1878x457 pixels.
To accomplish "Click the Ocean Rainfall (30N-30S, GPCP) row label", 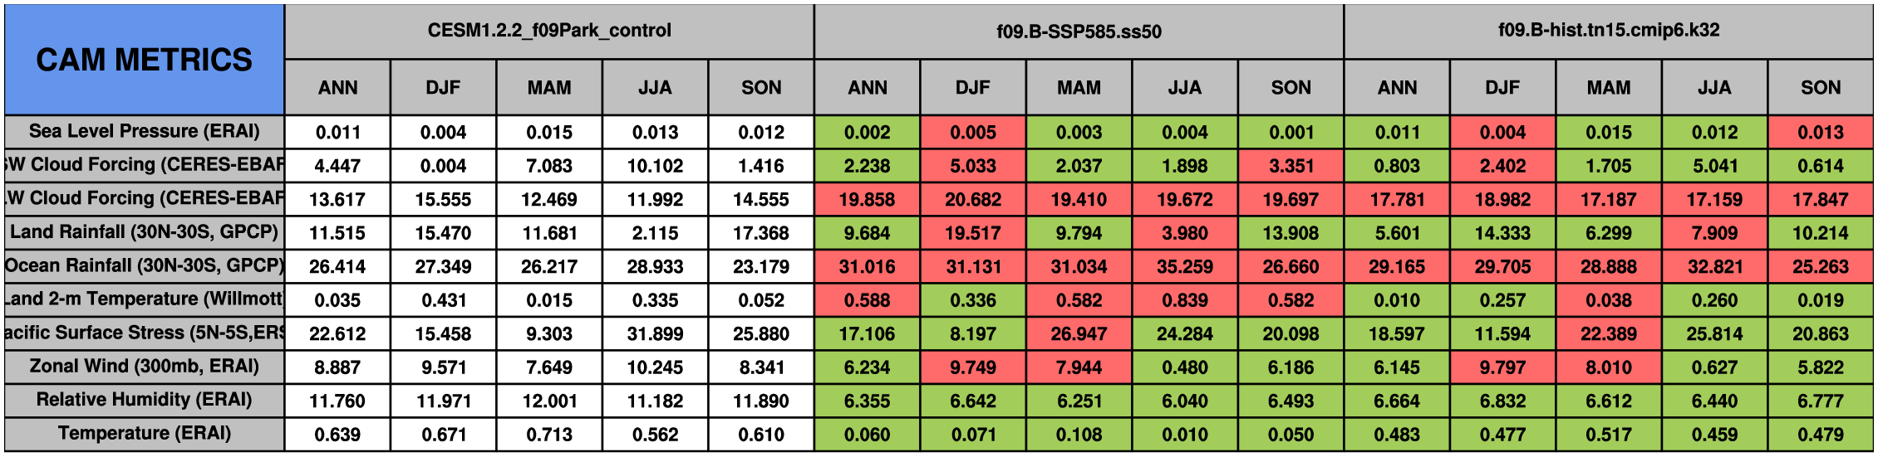I will pos(144,266).
